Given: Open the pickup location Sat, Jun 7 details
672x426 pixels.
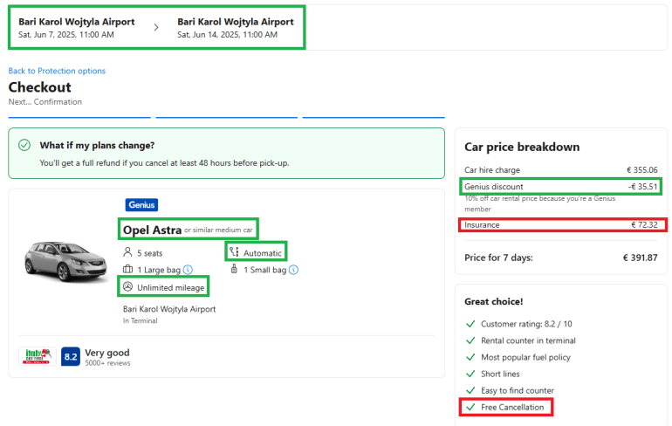Looking at the screenshot, I should click(x=77, y=27).
